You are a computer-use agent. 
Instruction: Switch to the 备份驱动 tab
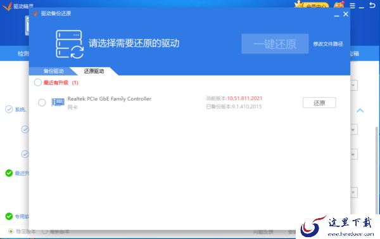click(54, 71)
